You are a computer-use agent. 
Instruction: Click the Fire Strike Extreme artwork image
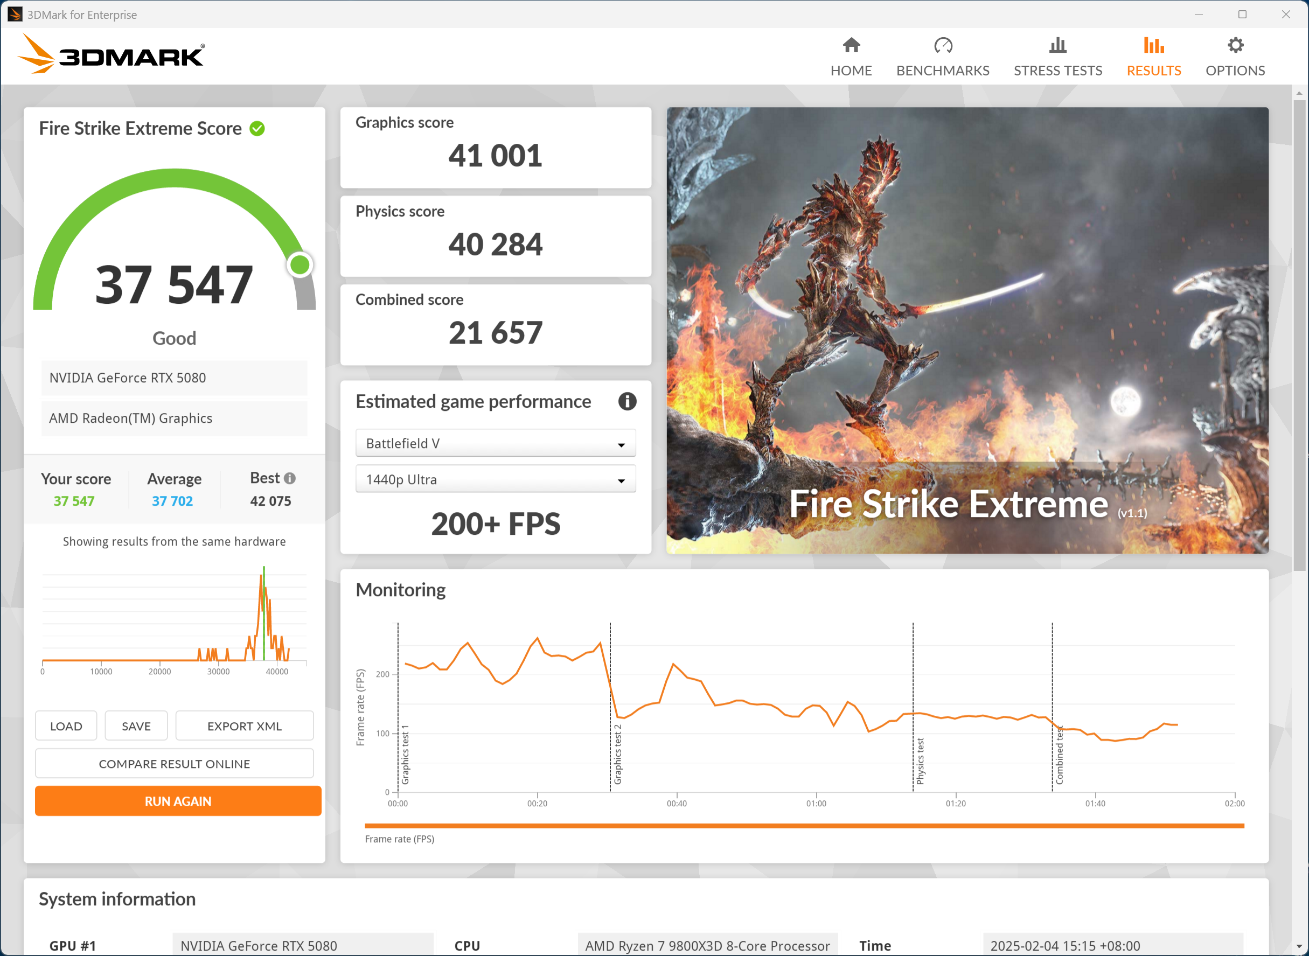967,330
